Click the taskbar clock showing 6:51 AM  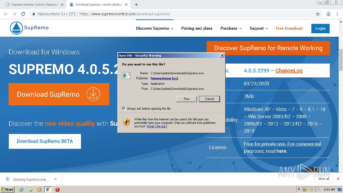pyautogui.click(x=329, y=190)
